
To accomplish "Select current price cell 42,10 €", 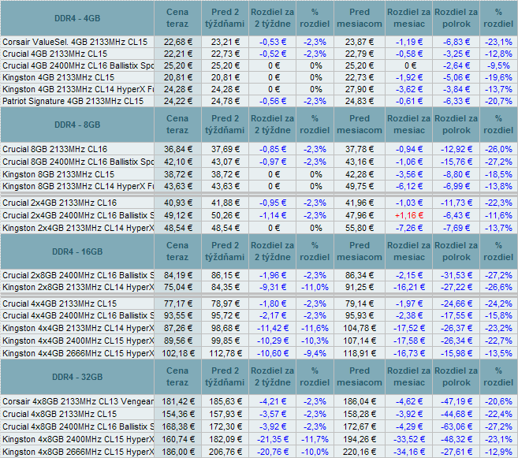I will 177,162.
